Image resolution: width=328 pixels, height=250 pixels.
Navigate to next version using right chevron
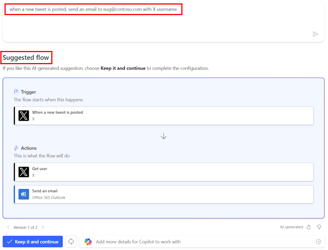click(43, 227)
